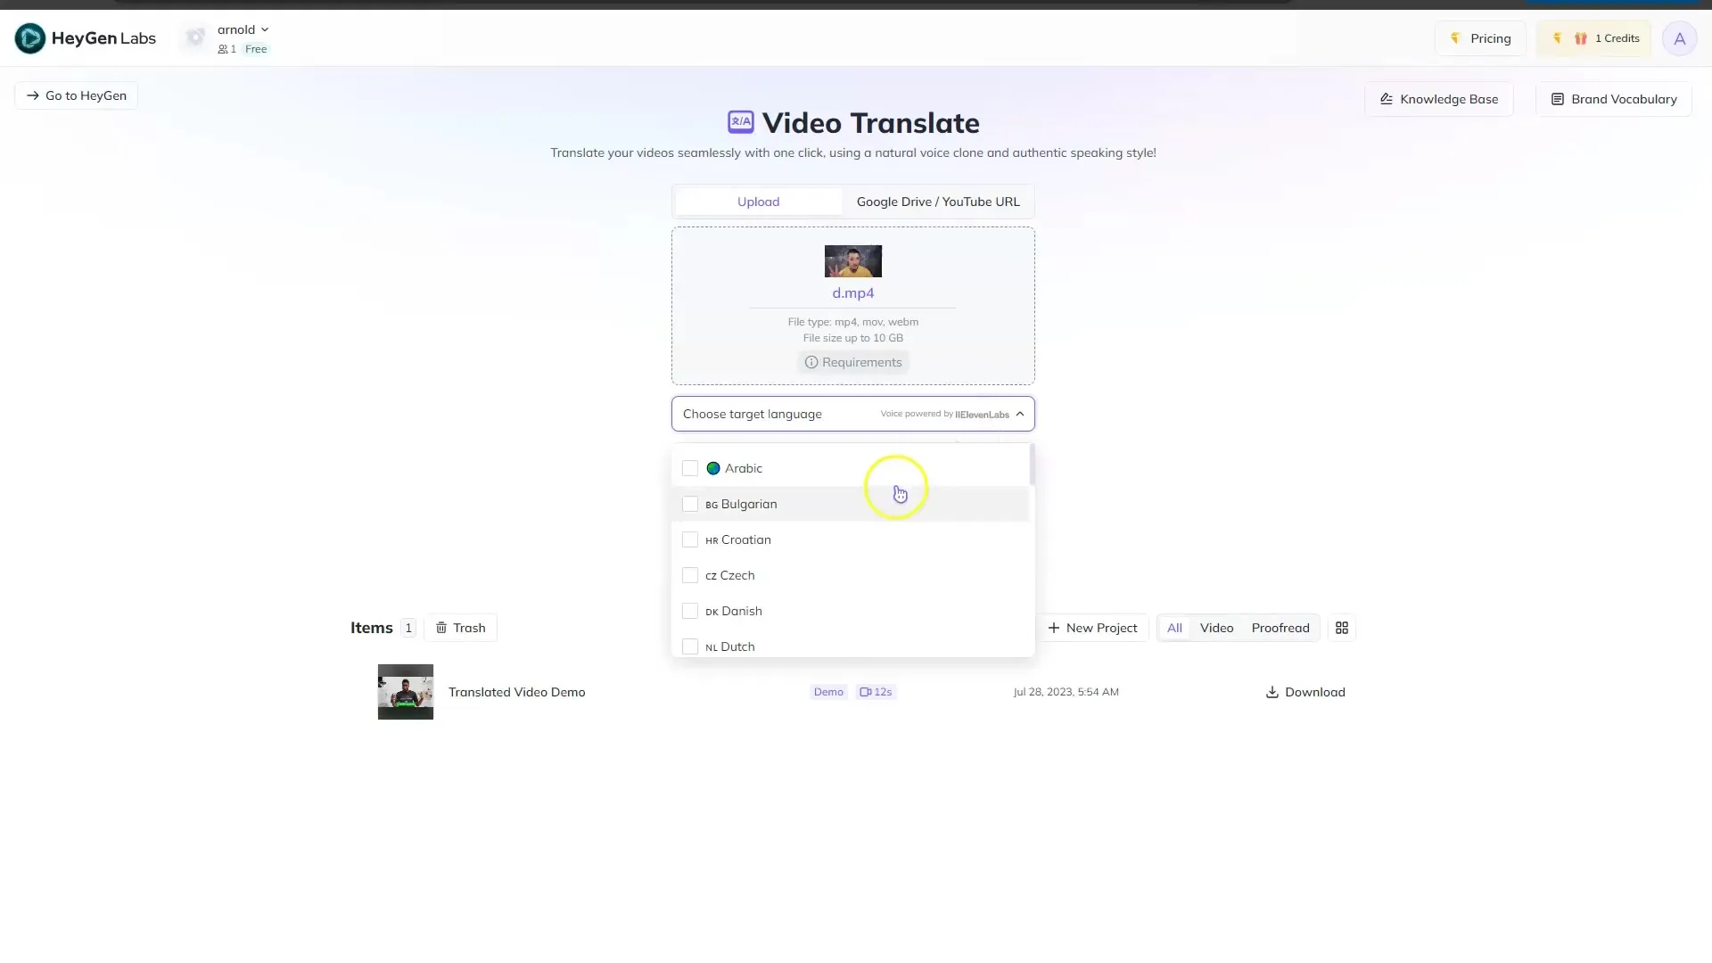
Task: Click the Knowledge Base icon
Action: click(x=1387, y=99)
